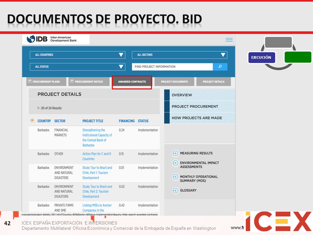
Task: Select the Awarded Contracts tab
Action: pyautogui.click(x=132, y=82)
